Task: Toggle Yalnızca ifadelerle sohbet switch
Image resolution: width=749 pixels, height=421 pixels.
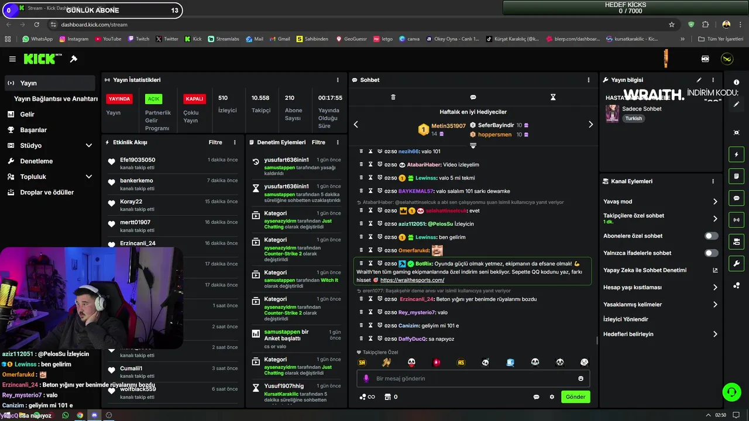Action: coord(712,253)
